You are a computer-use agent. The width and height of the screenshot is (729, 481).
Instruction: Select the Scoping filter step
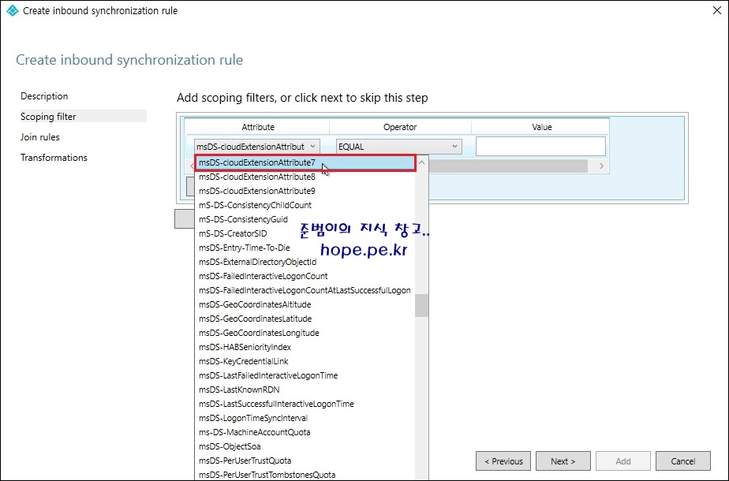tap(83, 116)
